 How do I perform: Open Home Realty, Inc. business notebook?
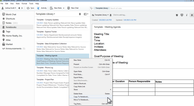(12, 36)
